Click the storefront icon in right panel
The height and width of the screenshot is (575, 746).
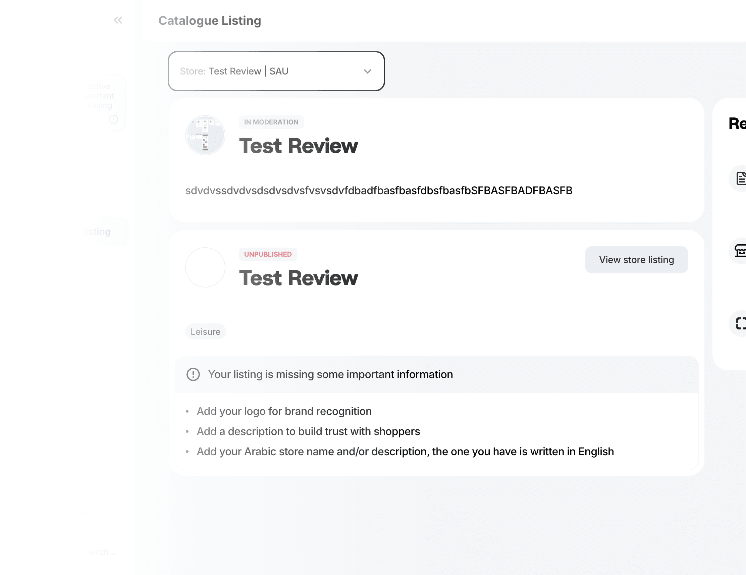coord(740,251)
